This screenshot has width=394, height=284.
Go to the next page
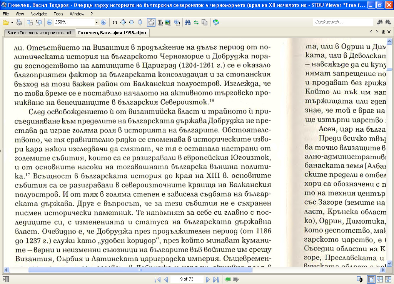tap(208, 279)
